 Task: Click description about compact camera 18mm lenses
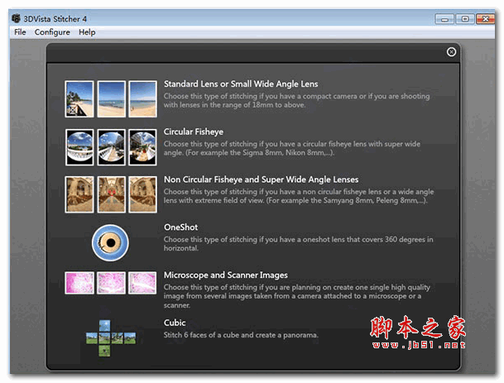pyautogui.click(x=296, y=100)
